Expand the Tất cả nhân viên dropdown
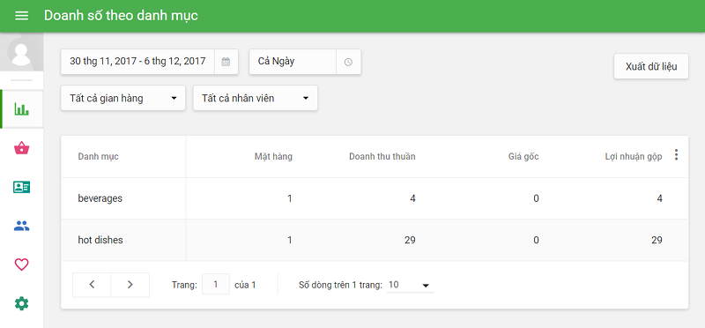The height and width of the screenshot is (328, 705). click(x=256, y=98)
